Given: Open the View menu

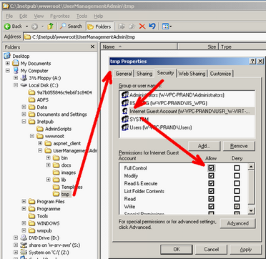Looking at the screenshot, I should tap(39, 16).
